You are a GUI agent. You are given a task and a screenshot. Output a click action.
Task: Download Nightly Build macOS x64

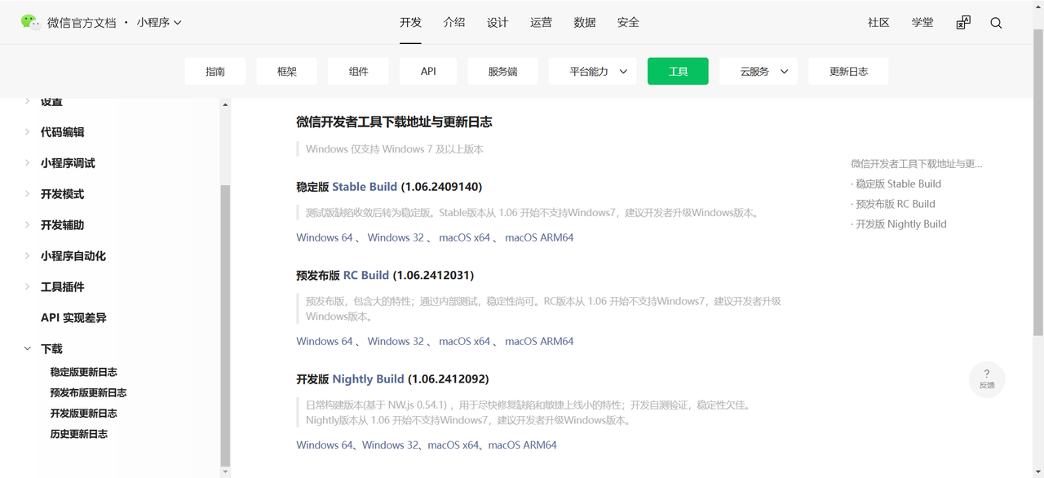(453, 445)
